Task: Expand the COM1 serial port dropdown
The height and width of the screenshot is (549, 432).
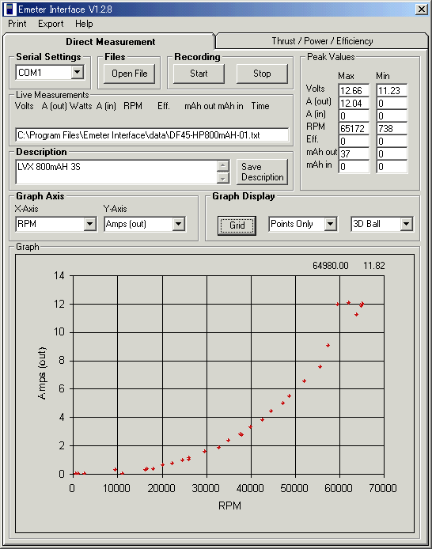Action: pyautogui.click(x=77, y=73)
